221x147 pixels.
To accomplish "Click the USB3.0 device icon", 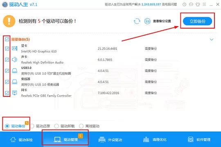I will pos(14,71).
